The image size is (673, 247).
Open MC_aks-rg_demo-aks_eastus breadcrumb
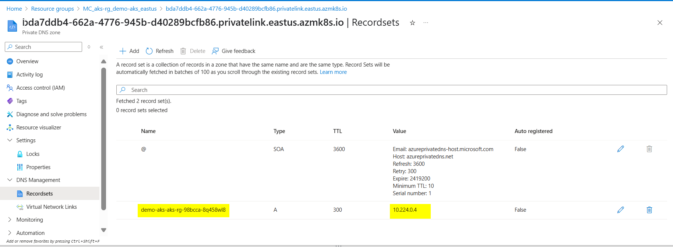(120, 8)
